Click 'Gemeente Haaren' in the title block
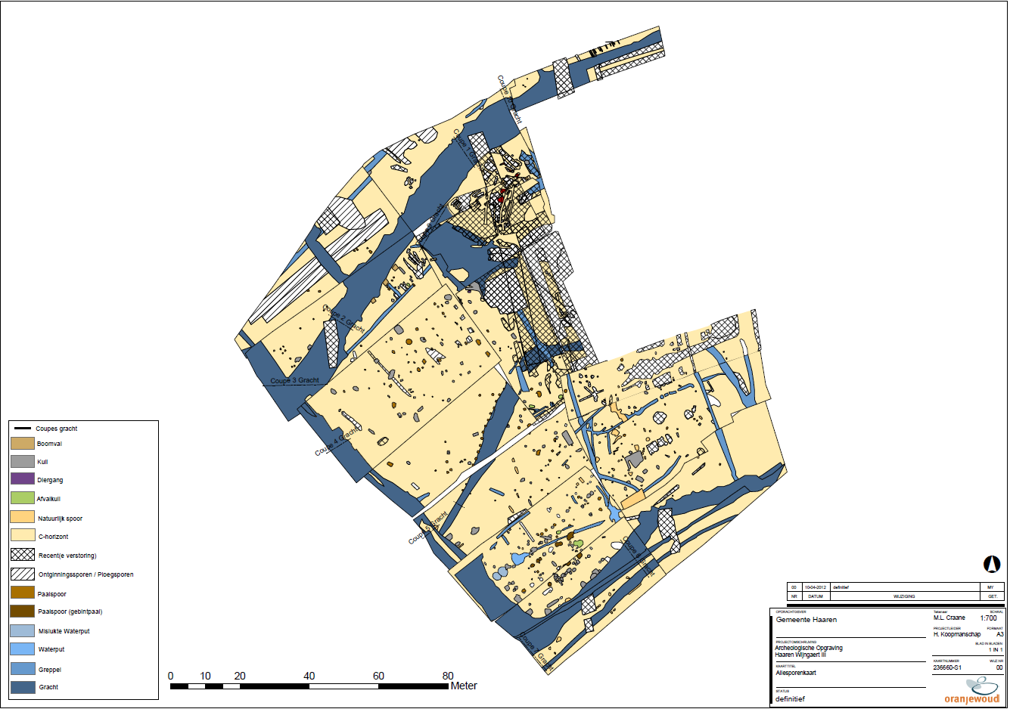 tap(806, 619)
